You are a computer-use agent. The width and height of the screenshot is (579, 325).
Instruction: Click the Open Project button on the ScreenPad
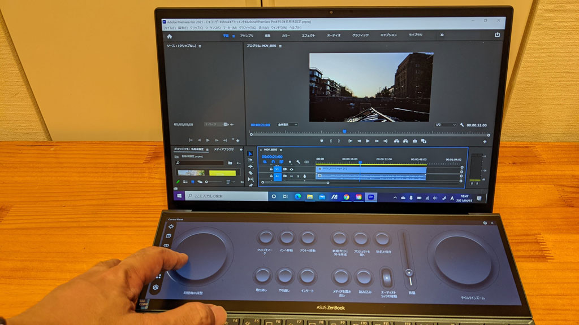coord(361,239)
